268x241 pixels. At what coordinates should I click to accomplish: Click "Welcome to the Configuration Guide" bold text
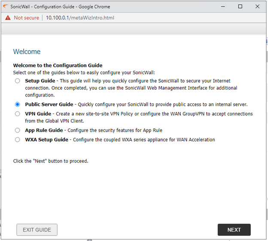[58, 65]
